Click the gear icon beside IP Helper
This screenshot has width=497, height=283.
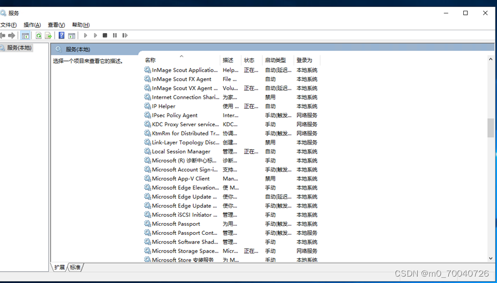[x=147, y=106]
